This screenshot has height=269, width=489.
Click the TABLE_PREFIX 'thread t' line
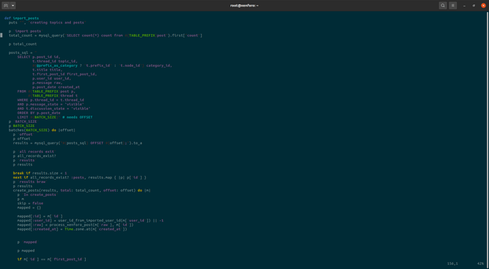click(x=53, y=96)
